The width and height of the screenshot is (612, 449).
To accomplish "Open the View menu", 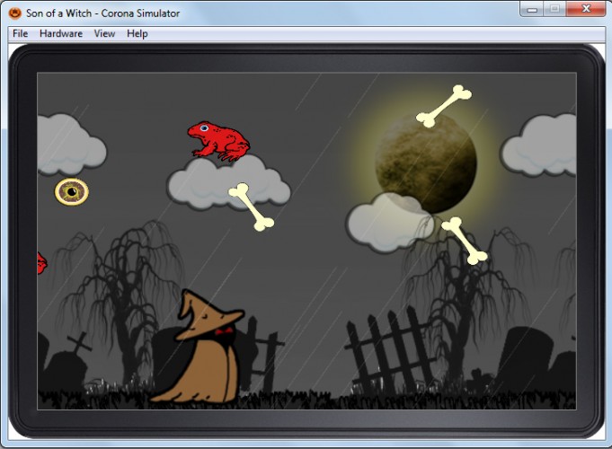I will (104, 33).
